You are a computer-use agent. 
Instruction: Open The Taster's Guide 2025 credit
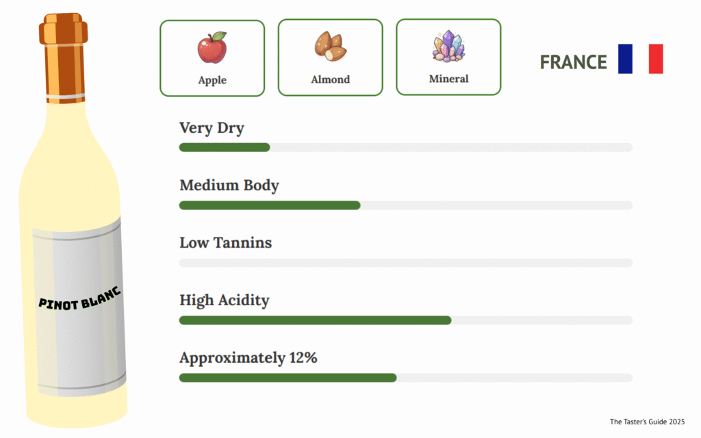tap(647, 422)
